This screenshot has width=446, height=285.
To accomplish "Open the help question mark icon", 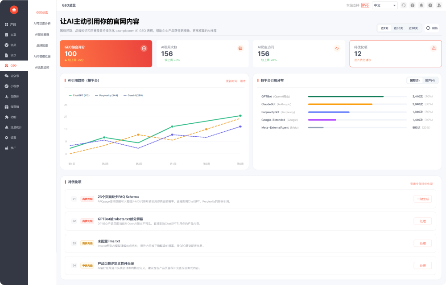I will point(413,5).
